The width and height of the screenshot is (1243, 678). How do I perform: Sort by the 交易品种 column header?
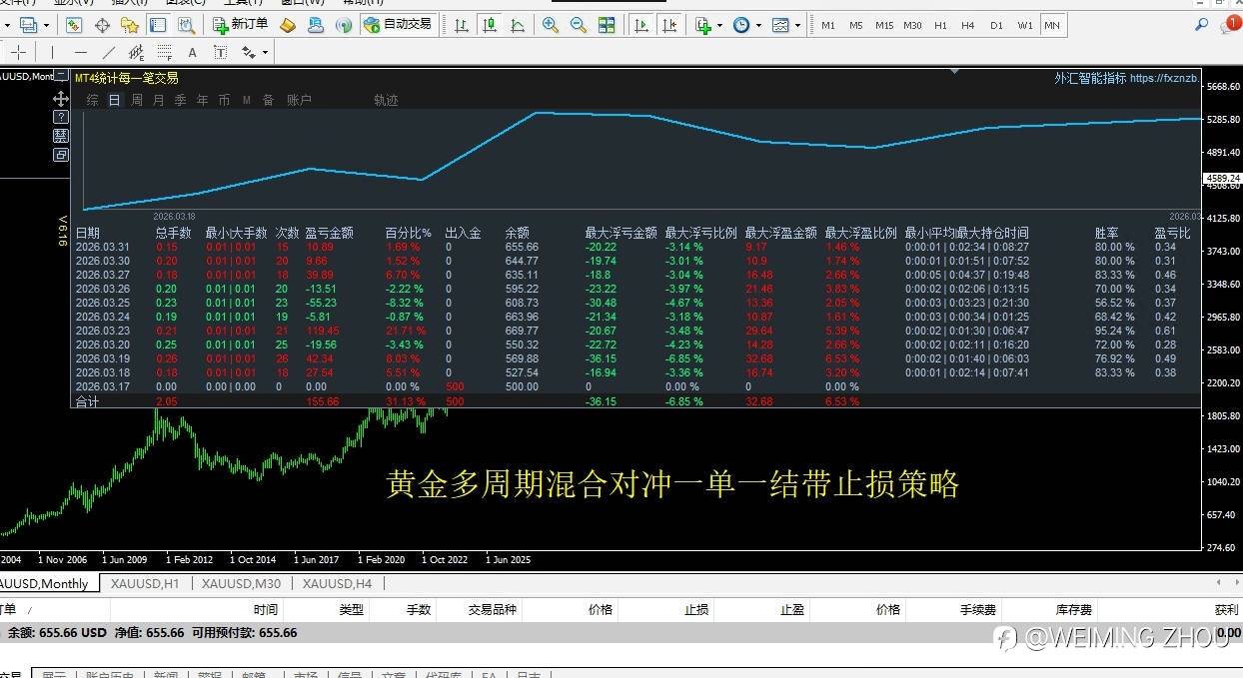pyautogui.click(x=493, y=609)
